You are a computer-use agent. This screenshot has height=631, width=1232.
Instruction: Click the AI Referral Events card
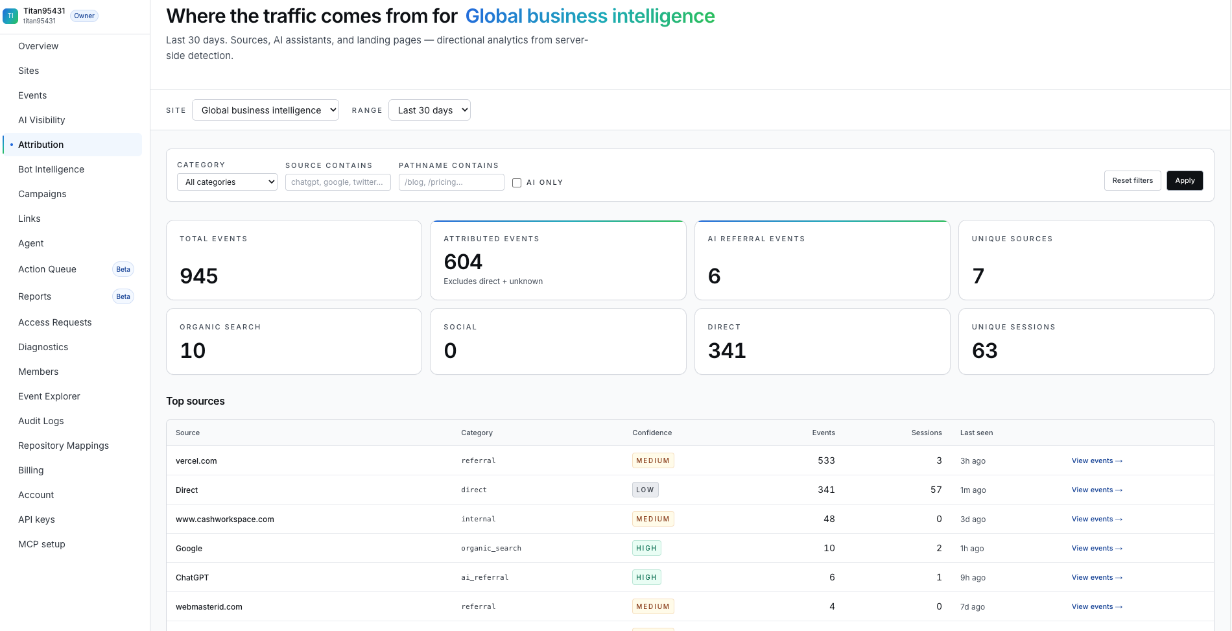822,260
